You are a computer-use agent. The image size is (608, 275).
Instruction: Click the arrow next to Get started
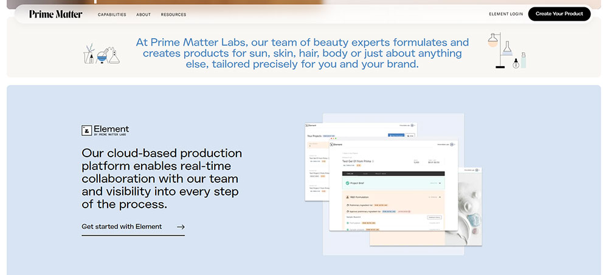click(x=181, y=227)
